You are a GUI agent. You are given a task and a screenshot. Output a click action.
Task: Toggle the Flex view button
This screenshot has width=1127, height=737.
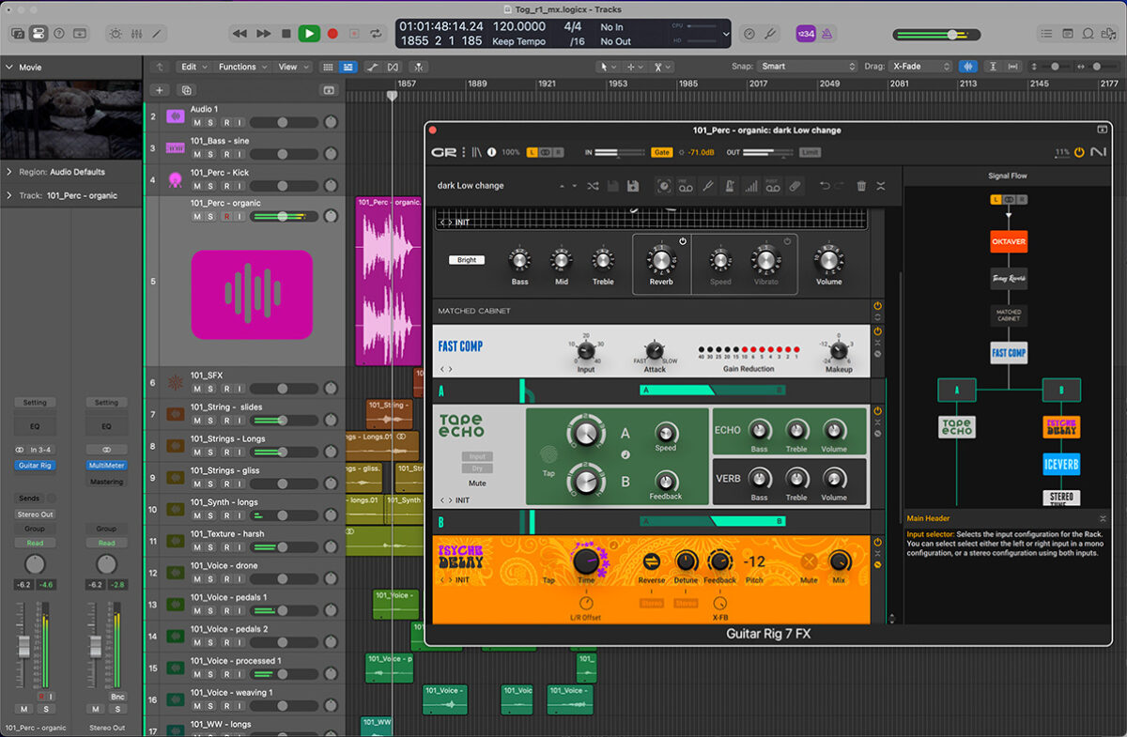[x=393, y=67]
